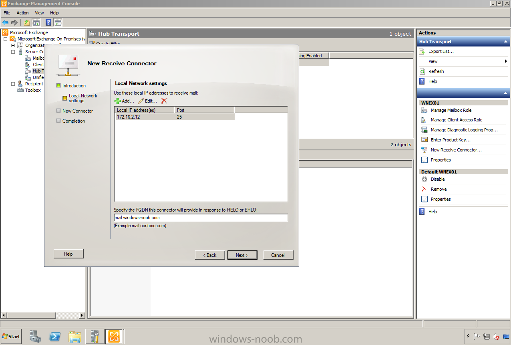Click the FQDN field containing mail.windows-noob.com
The width and height of the screenshot is (511, 345).
201,218
